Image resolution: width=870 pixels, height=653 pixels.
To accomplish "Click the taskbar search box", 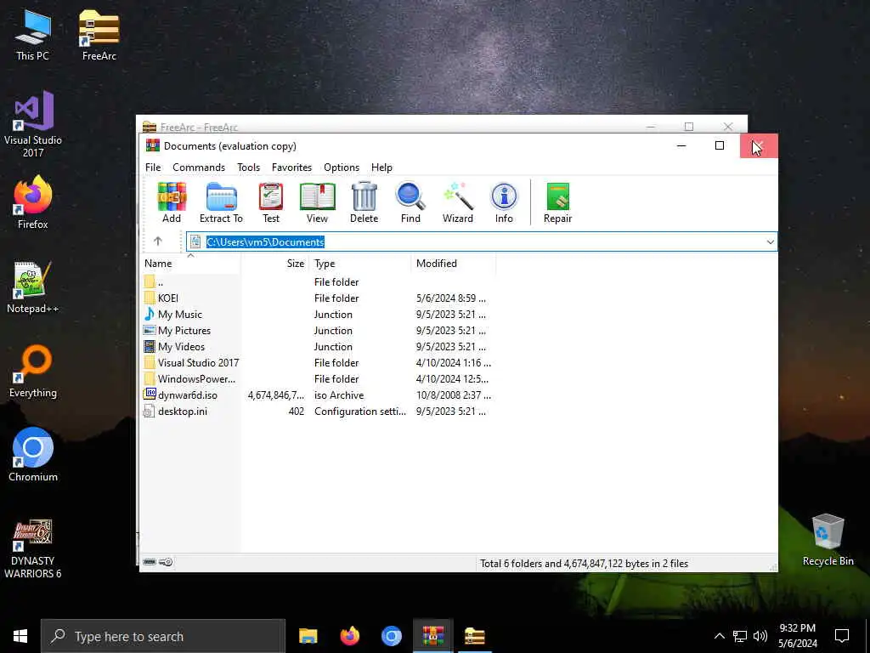I will [163, 636].
